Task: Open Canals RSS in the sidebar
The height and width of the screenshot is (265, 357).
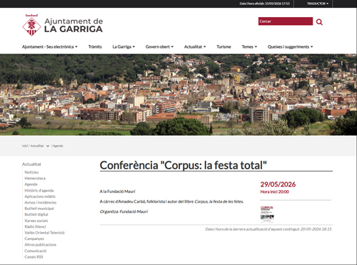Action: point(34,256)
